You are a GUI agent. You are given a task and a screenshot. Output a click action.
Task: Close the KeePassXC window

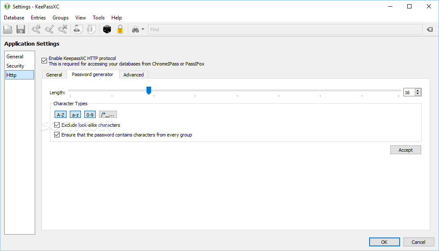429,6
